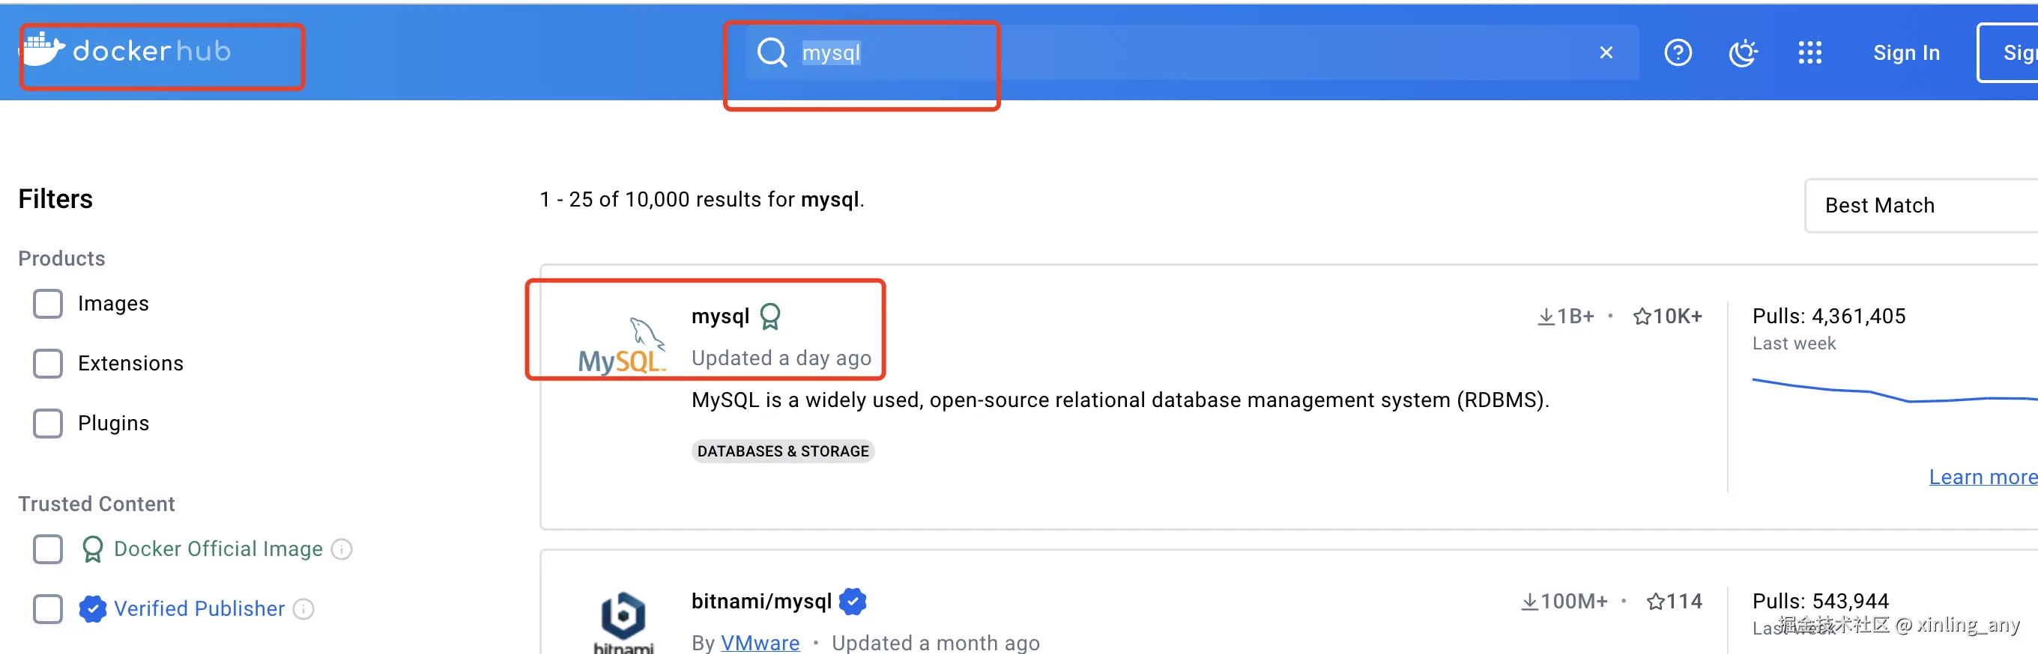Click the Verified Publisher blue check icon
The height and width of the screenshot is (654, 2038).
click(93, 609)
